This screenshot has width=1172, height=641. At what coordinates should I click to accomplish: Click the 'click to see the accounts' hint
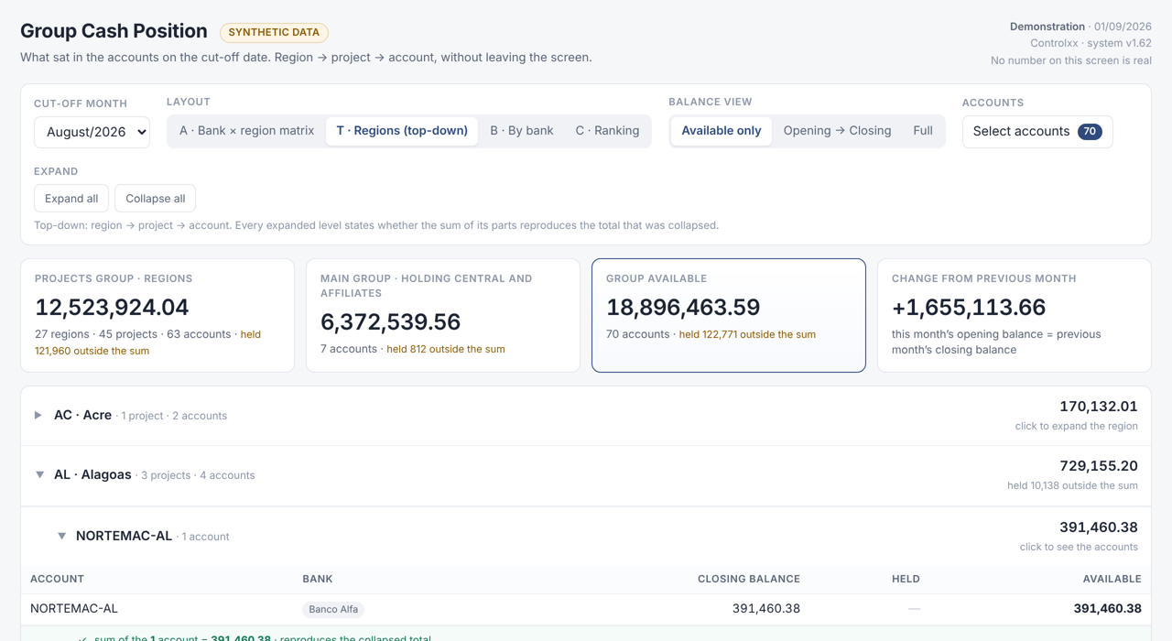(1079, 547)
